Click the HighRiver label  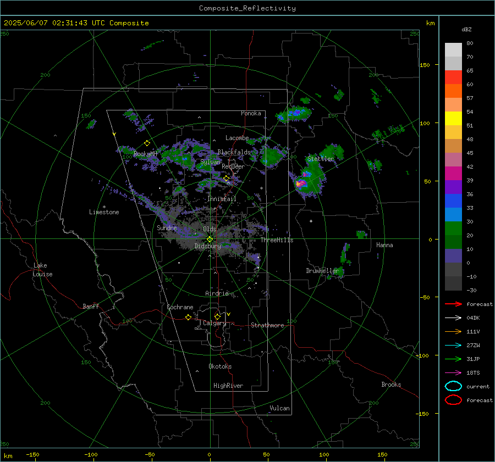(228, 386)
